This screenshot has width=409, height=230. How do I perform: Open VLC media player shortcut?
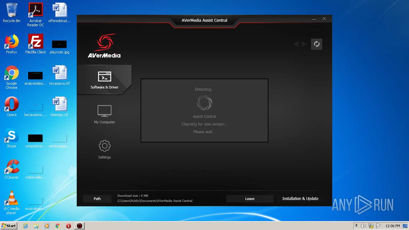coord(12,203)
